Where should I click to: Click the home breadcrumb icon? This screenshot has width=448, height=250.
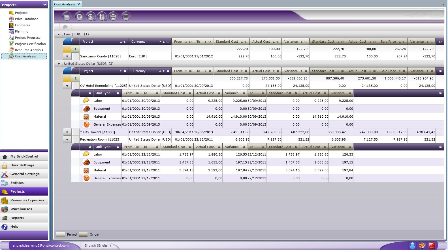65,27
